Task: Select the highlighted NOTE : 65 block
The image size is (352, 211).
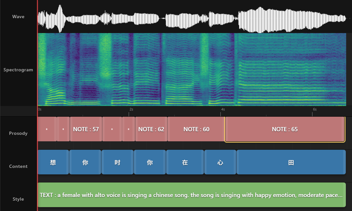Action: (x=285, y=129)
